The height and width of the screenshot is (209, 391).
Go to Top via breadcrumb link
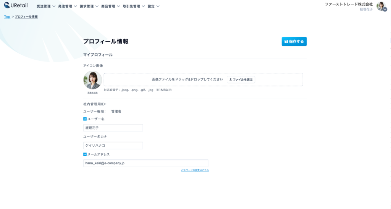pyautogui.click(x=7, y=17)
